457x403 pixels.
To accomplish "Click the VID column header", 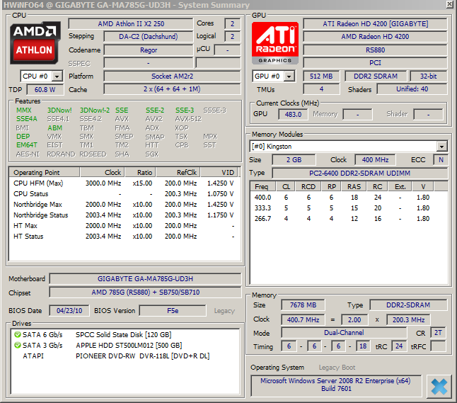I will (220, 173).
